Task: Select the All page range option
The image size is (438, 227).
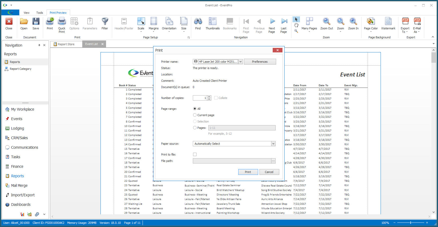Action: pos(195,109)
